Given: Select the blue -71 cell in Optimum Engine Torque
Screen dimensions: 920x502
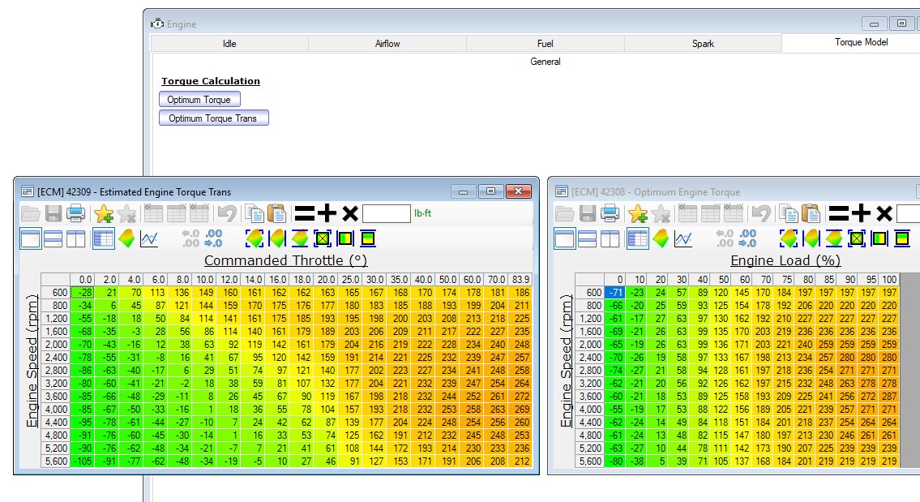Looking at the screenshot, I should point(614,293).
